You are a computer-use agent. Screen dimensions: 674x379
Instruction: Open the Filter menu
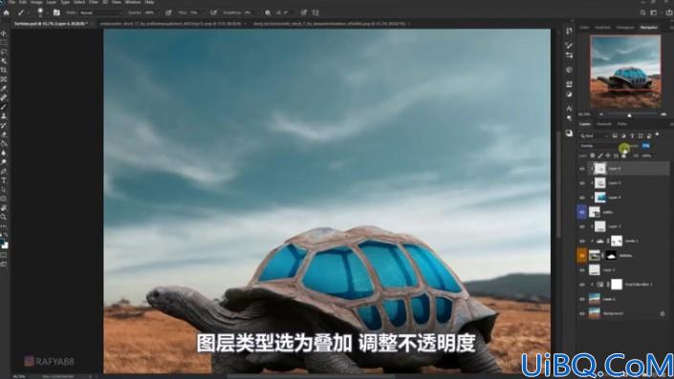(94, 2)
